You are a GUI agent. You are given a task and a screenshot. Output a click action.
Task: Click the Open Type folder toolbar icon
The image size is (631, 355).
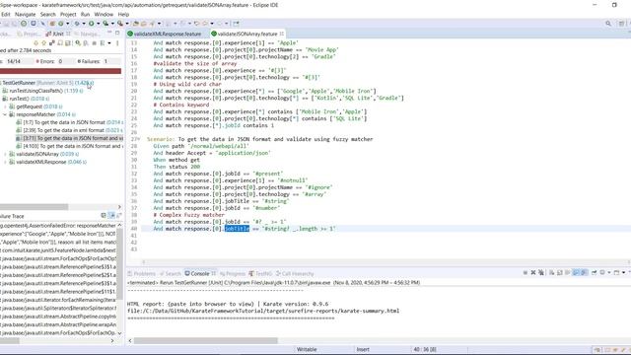136,24
